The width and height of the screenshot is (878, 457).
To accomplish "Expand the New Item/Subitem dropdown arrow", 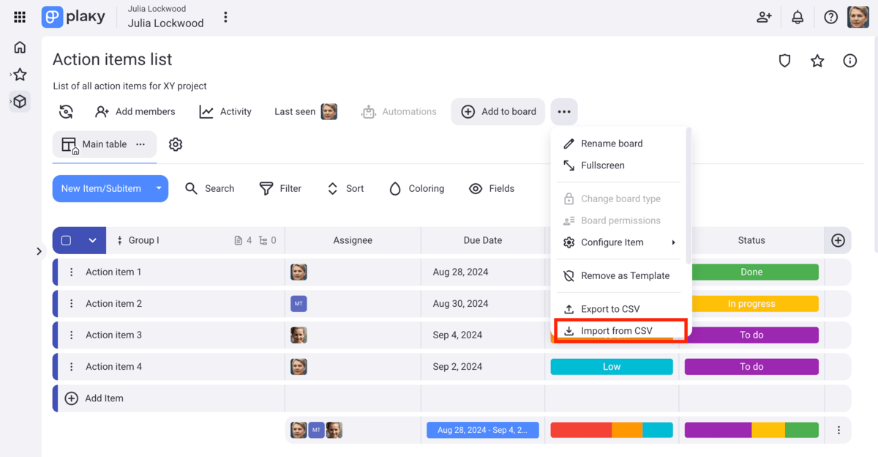I will point(159,188).
